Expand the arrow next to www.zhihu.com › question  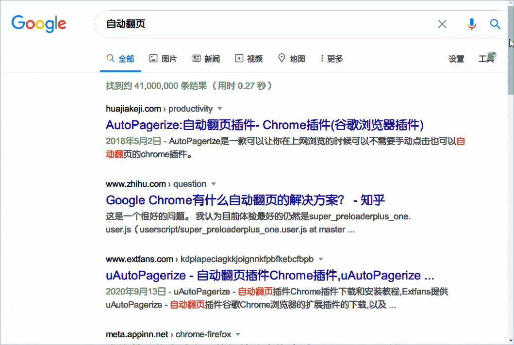click(214, 184)
